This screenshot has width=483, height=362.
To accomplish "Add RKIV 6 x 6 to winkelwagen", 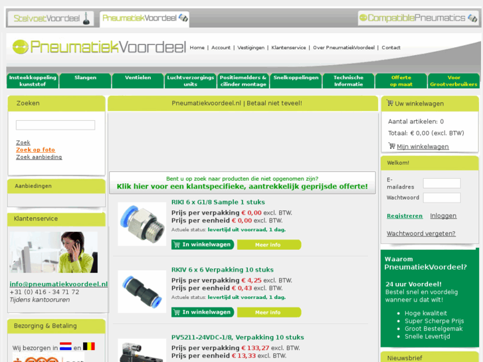I will (x=203, y=312).
